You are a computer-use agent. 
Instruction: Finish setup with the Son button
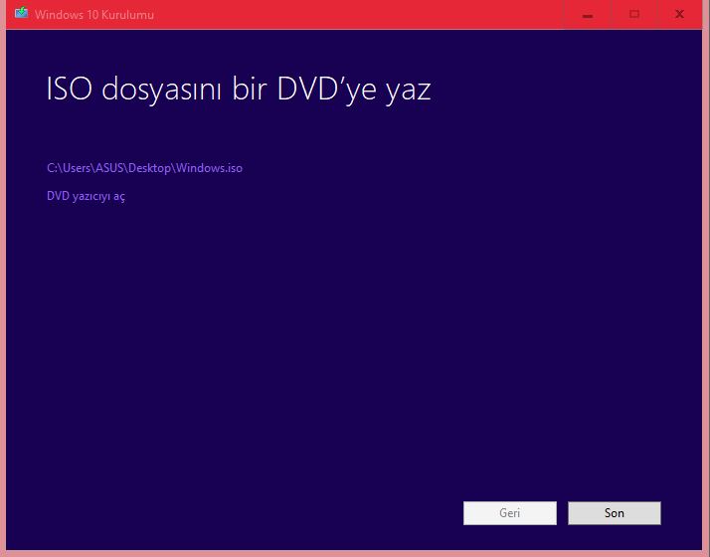coord(615,513)
